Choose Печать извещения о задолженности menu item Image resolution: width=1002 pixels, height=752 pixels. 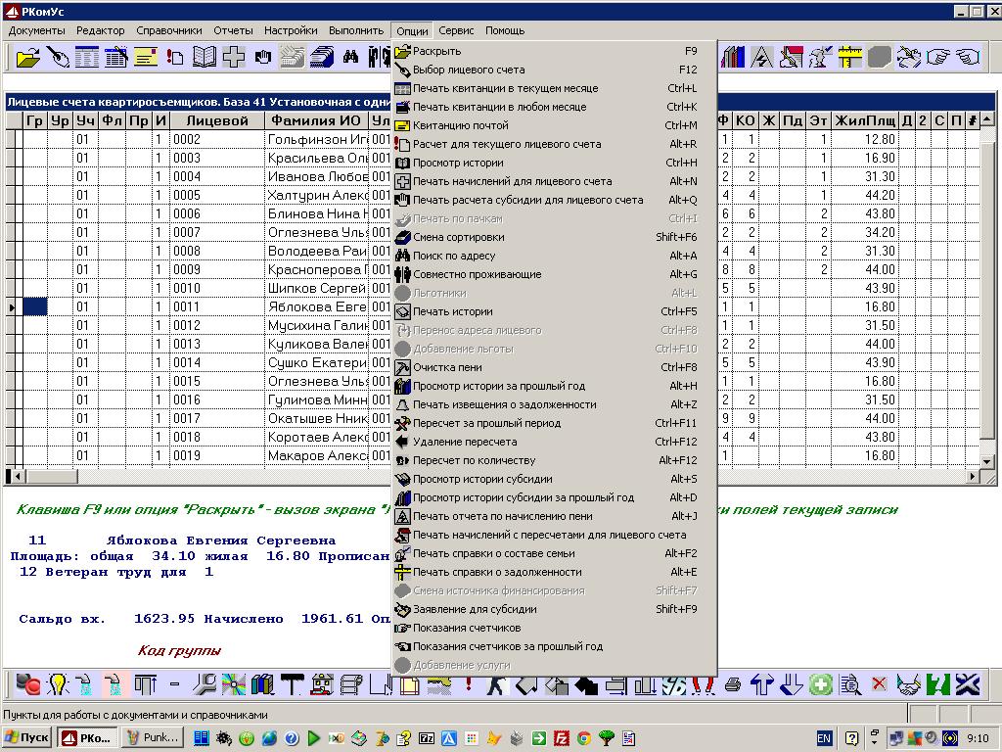point(504,404)
